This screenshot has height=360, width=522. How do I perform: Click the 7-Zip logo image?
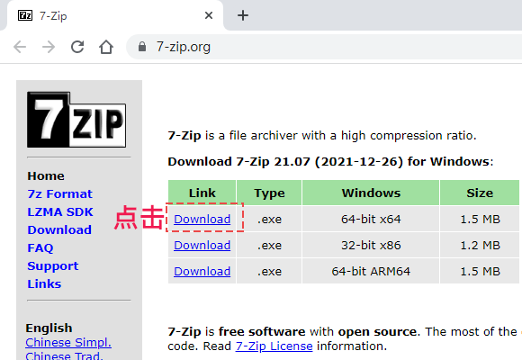click(x=76, y=120)
